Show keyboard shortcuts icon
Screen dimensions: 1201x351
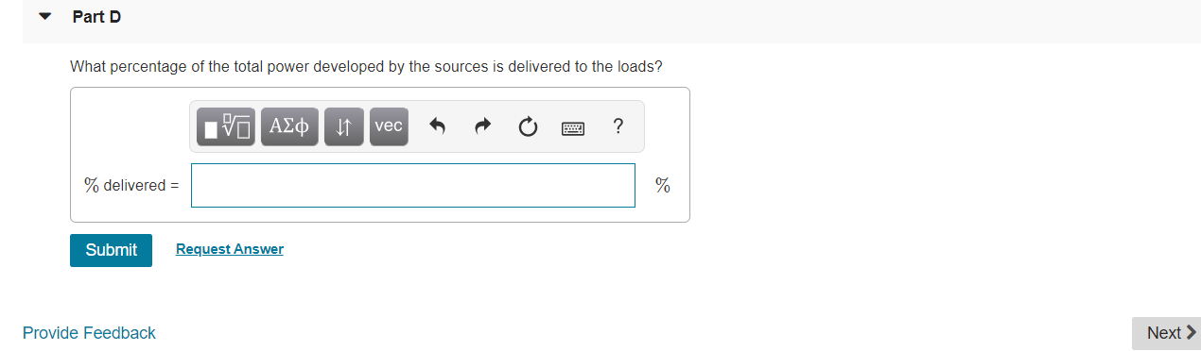(x=573, y=127)
